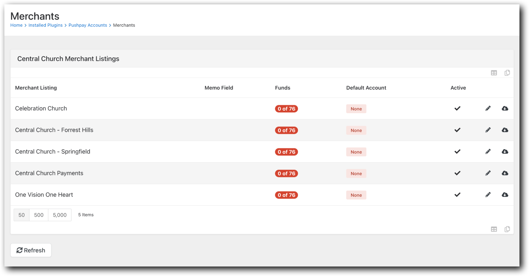Open Installed Plugins from the breadcrumb
Screen dimensions: 529x276
pos(45,25)
